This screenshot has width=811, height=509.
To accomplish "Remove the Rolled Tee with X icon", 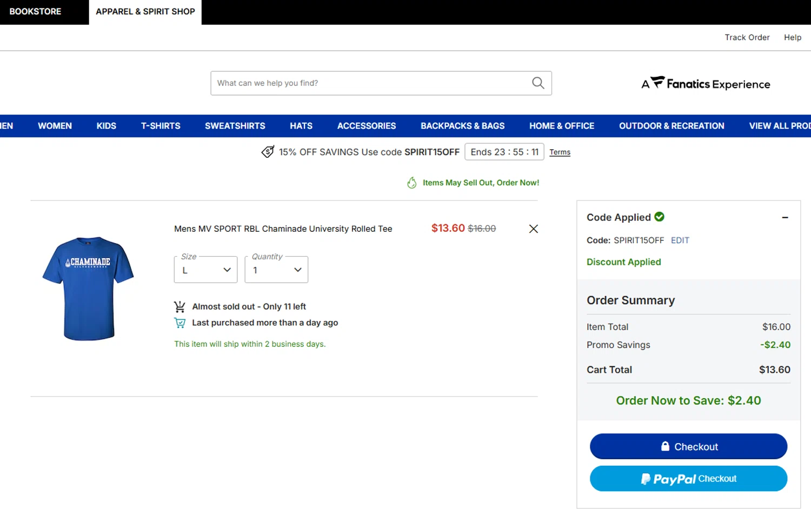I will tap(533, 229).
